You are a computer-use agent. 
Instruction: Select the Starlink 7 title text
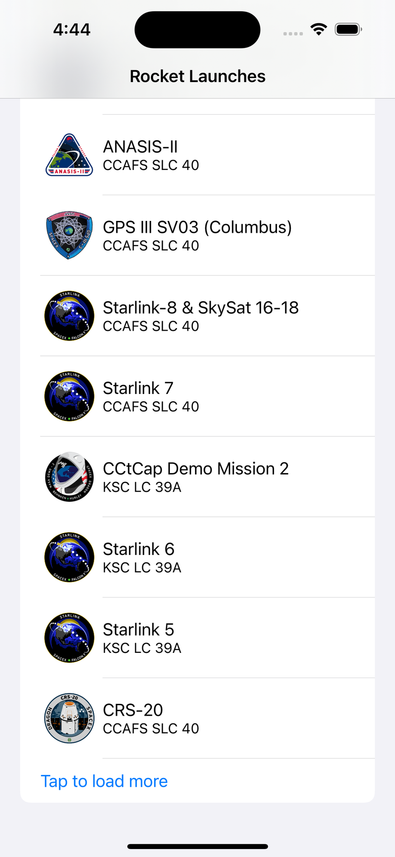tap(138, 388)
